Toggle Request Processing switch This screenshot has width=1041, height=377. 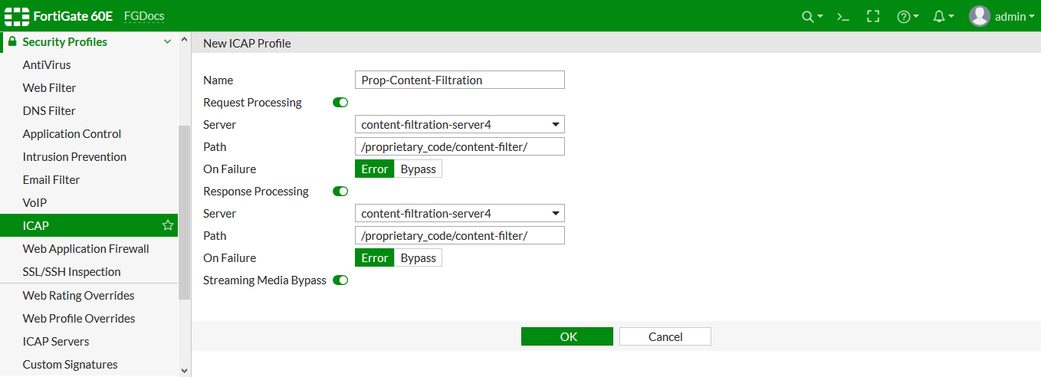click(x=340, y=103)
